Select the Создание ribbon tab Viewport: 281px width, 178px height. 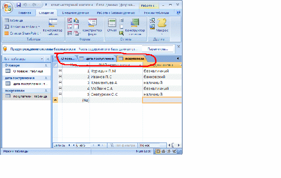pos(46,13)
